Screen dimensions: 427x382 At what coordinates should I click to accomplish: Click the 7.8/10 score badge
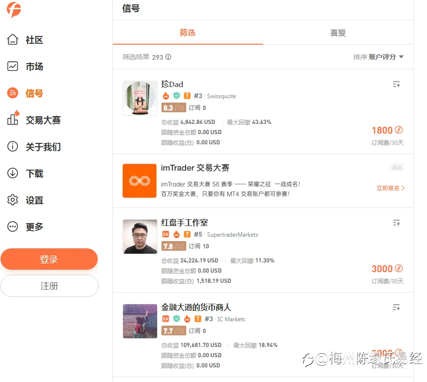(x=174, y=246)
